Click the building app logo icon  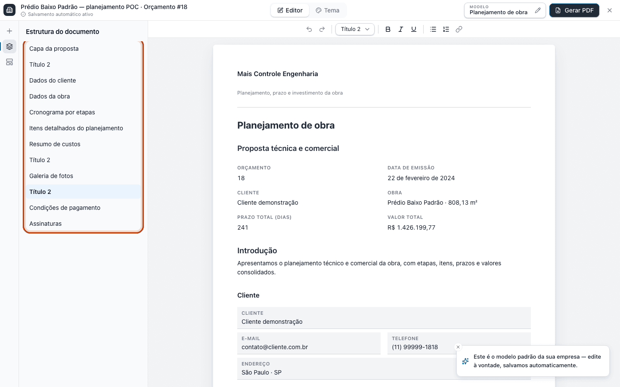tap(9, 10)
